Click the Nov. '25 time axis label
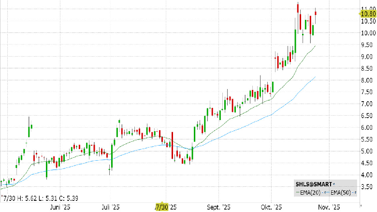377x212 pixels. [329, 207]
